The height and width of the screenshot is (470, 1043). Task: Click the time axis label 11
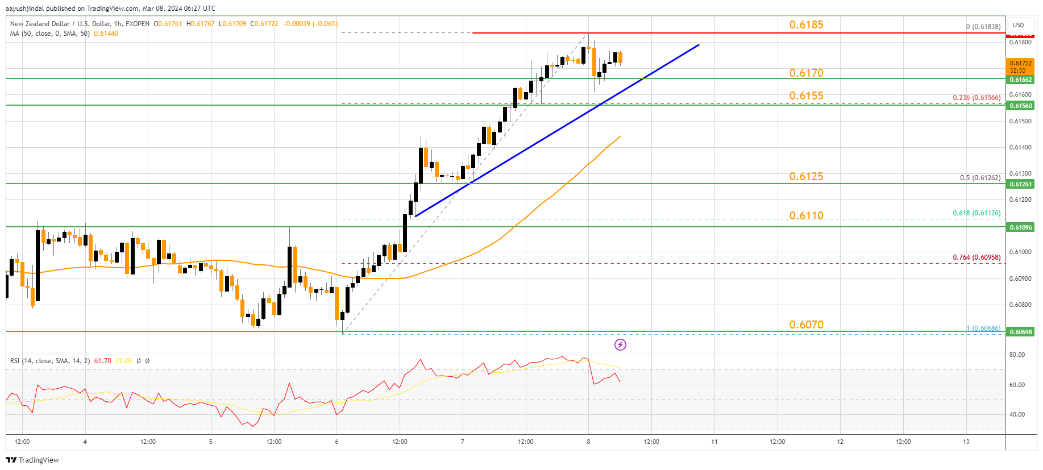click(x=714, y=442)
